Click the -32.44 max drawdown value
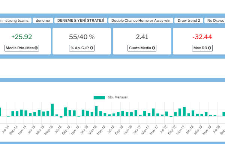Screen dimensions: 225x148 [202, 37]
